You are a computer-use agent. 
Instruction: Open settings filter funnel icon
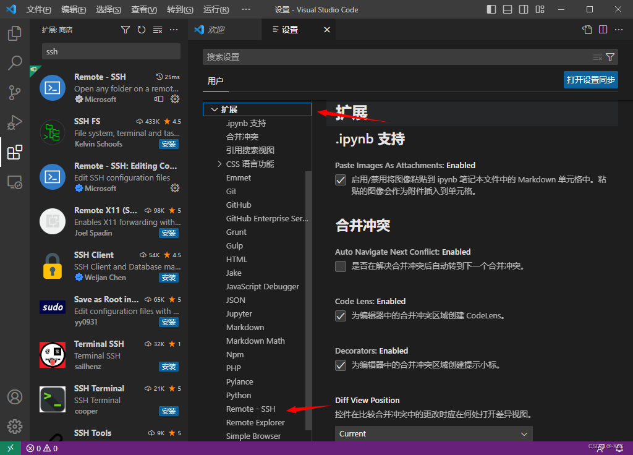point(610,57)
